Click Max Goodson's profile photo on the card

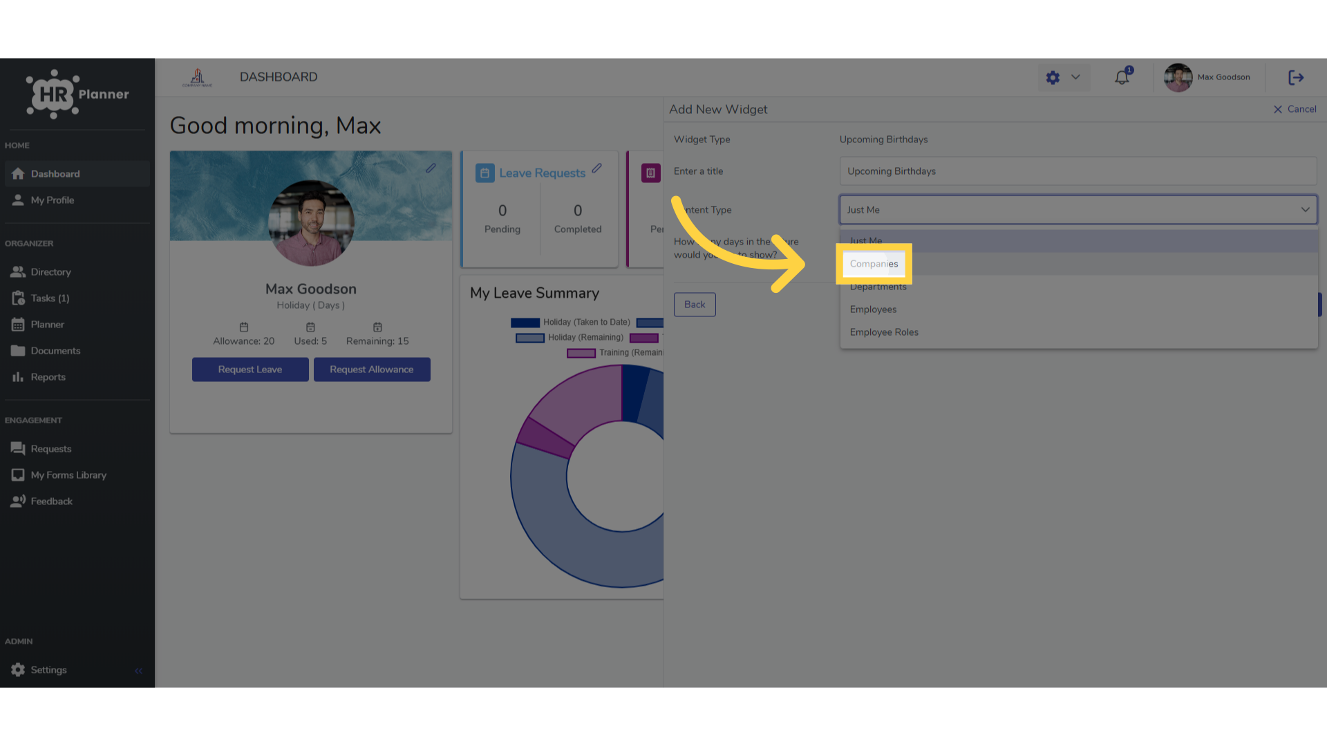click(311, 223)
